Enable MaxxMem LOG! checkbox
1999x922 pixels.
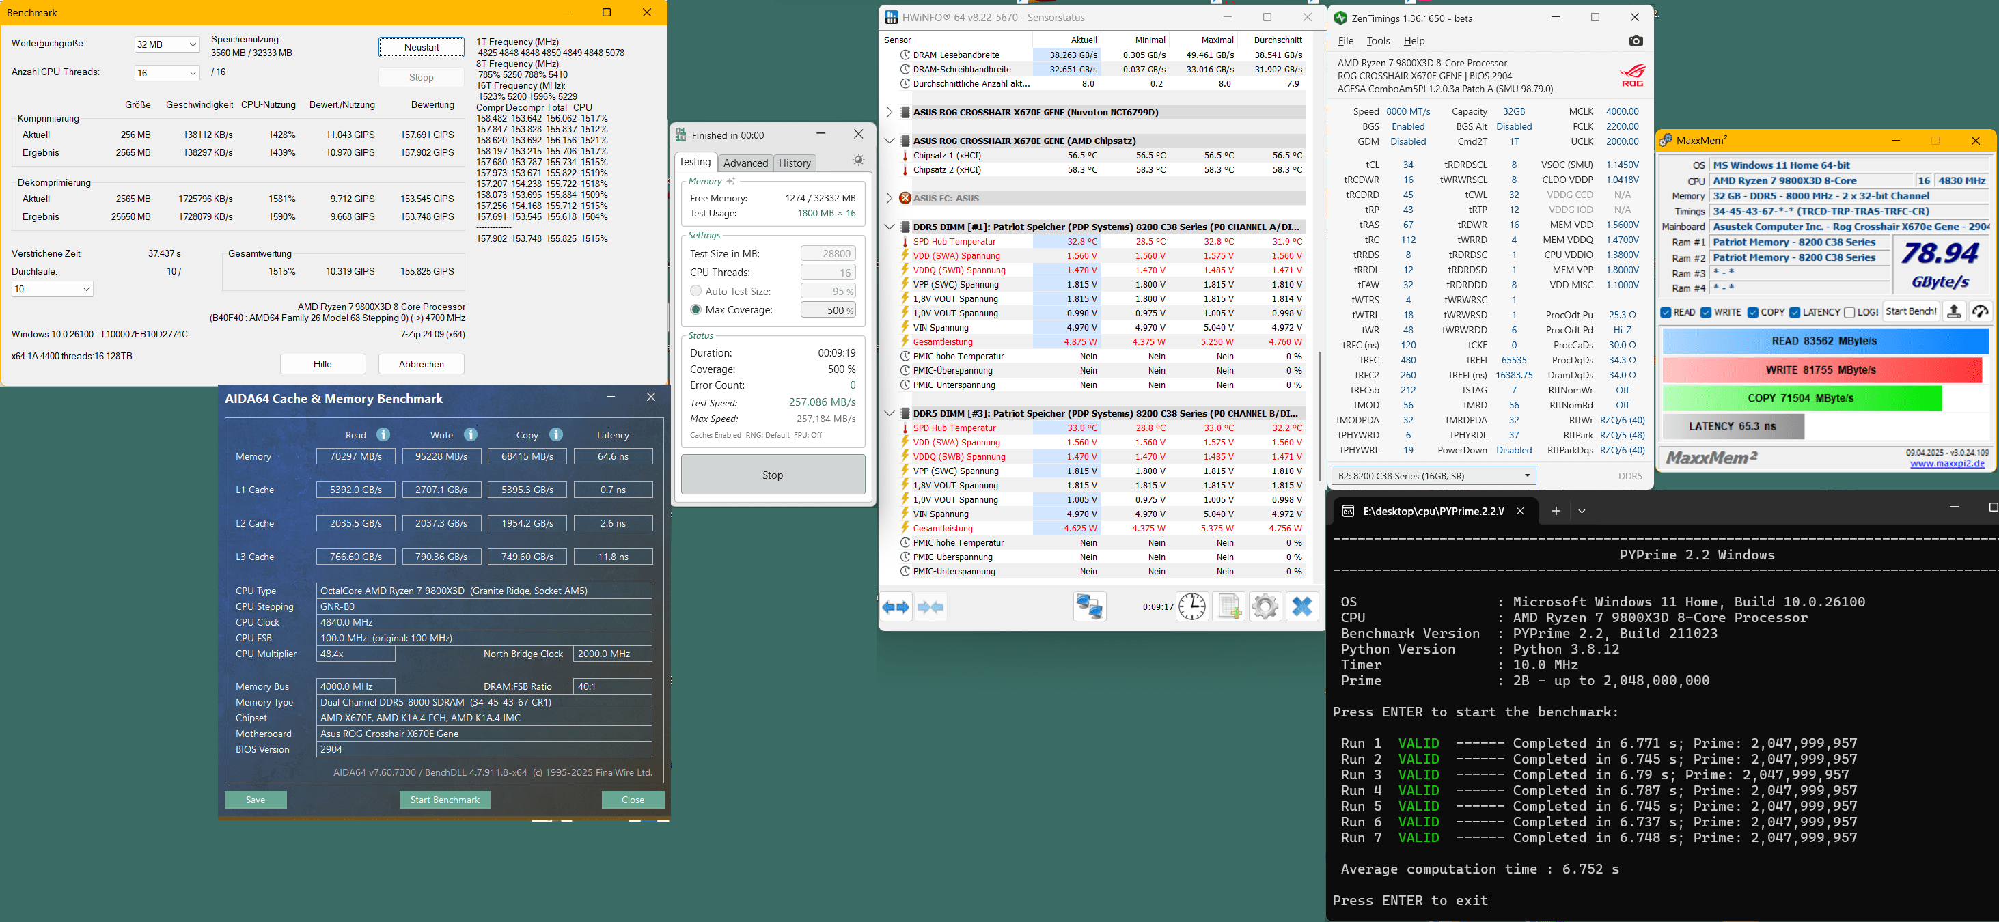coord(1849,313)
